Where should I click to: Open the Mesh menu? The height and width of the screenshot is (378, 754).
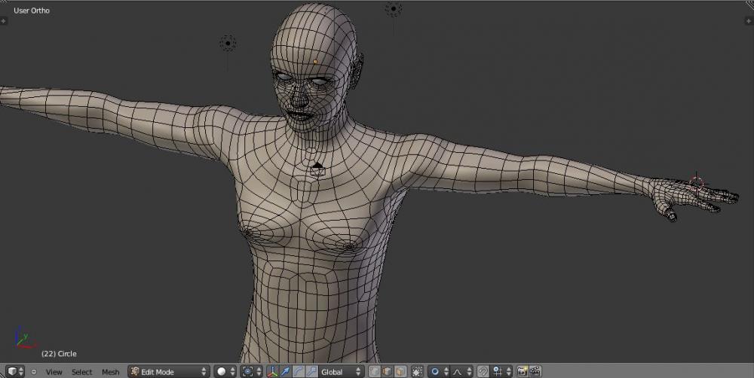111,372
